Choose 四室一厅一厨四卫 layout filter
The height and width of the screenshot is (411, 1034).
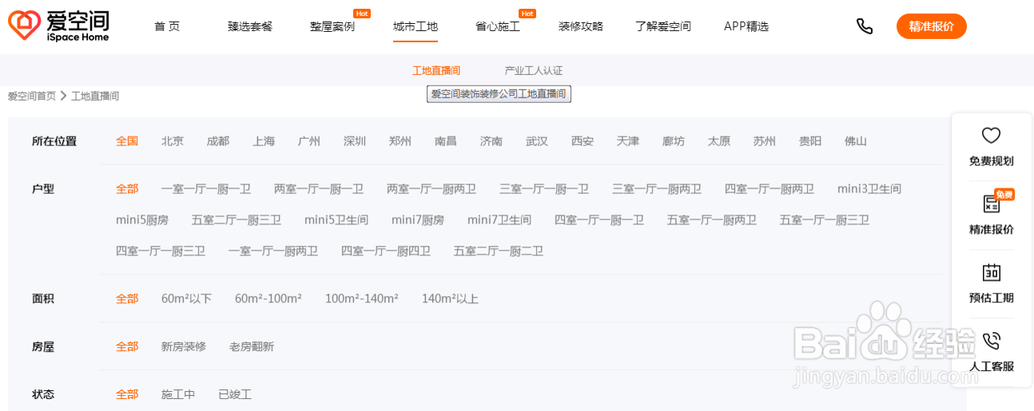386,251
